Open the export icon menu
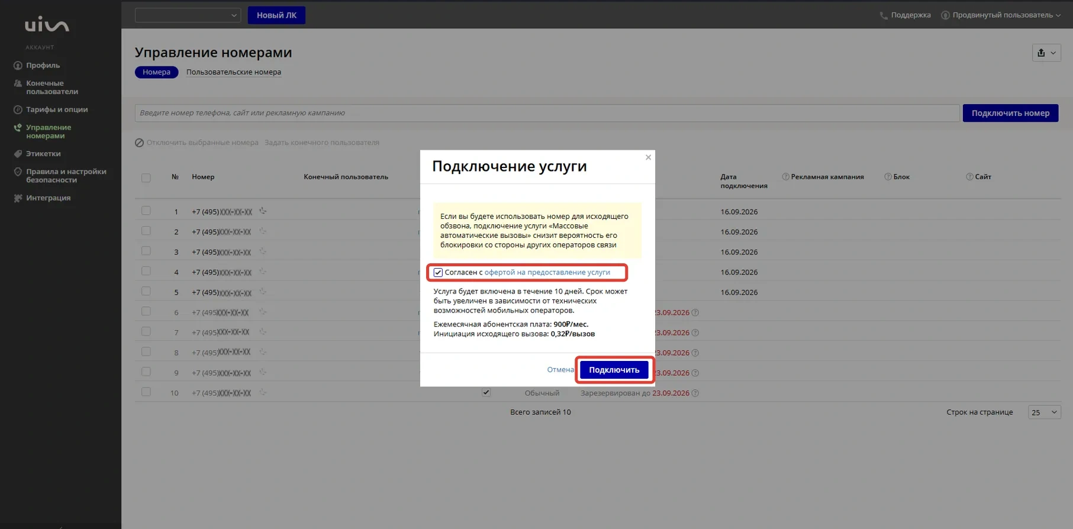The width and height of the screenshot is (1073, 529). (1046, 53)
